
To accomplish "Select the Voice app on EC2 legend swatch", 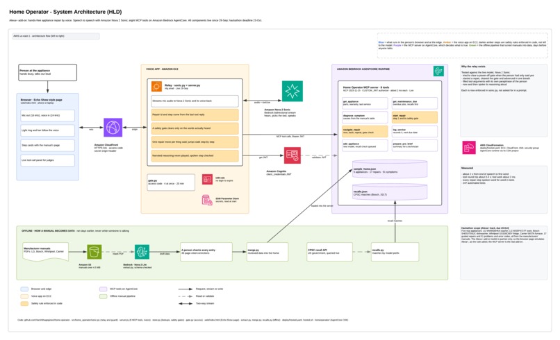I will click(x=24, y=296).
